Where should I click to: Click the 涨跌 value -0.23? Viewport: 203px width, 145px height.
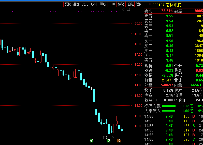(169, 70)
